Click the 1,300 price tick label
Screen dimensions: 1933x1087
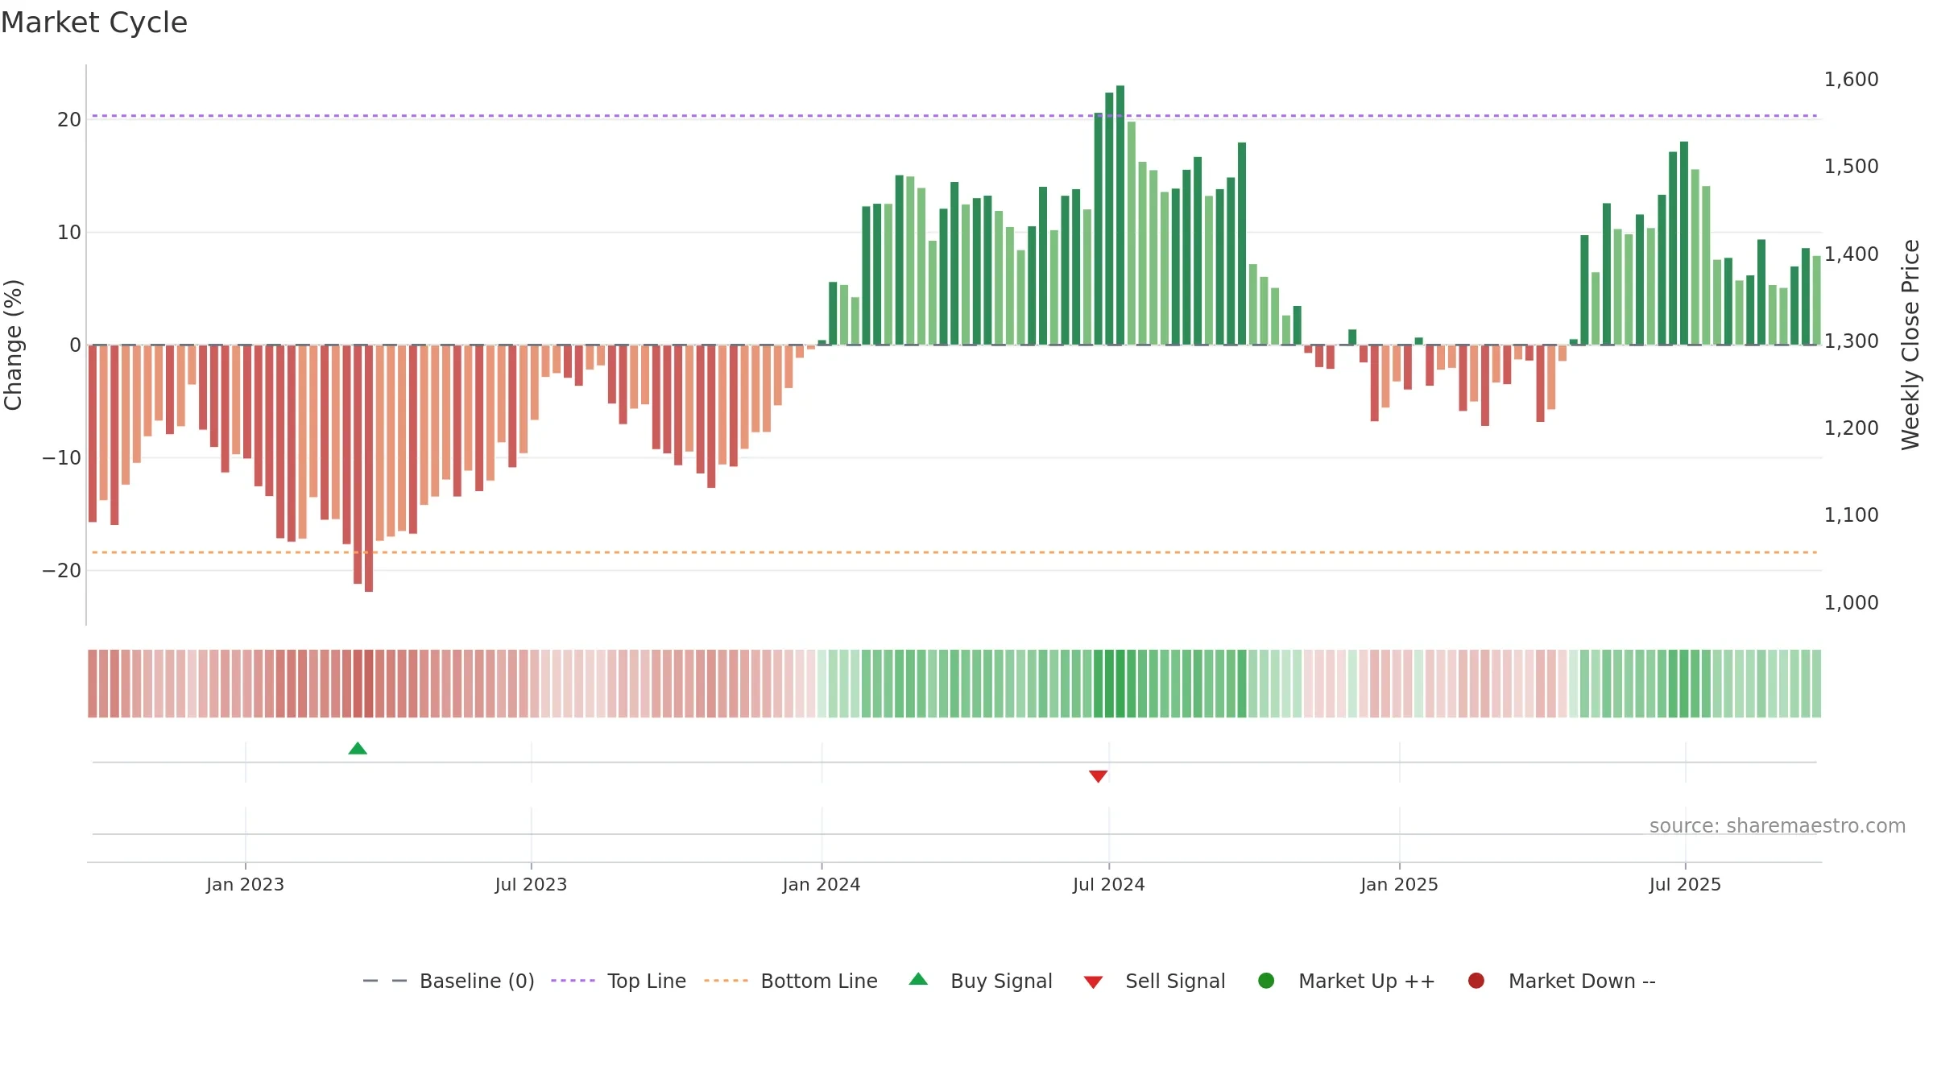[x=1851, y=341]
